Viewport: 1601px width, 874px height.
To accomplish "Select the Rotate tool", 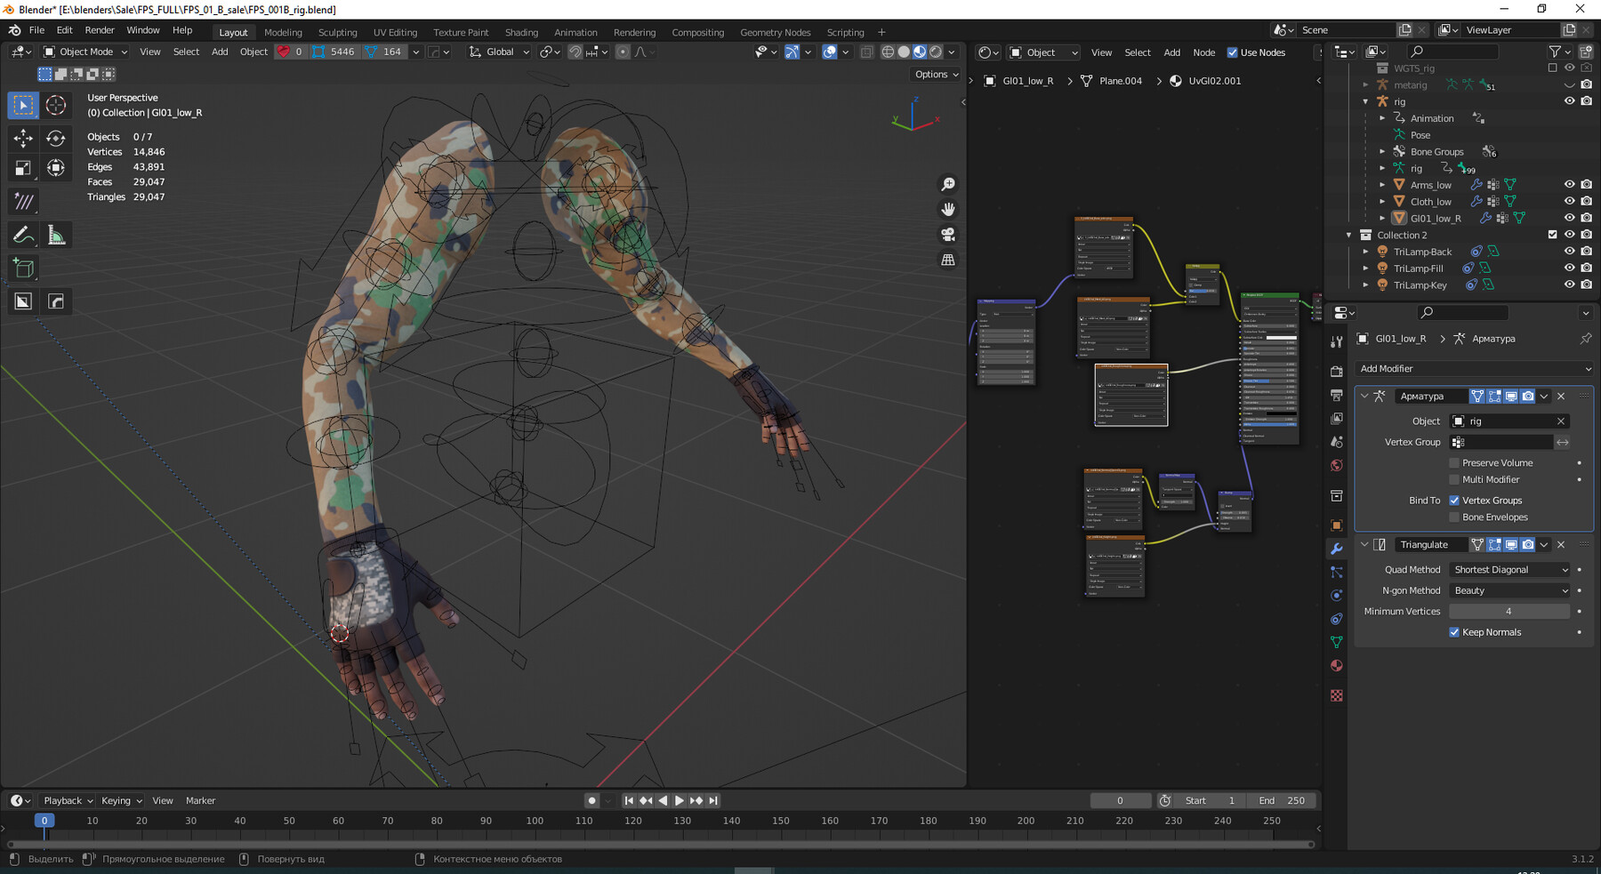I will (56, 138).
